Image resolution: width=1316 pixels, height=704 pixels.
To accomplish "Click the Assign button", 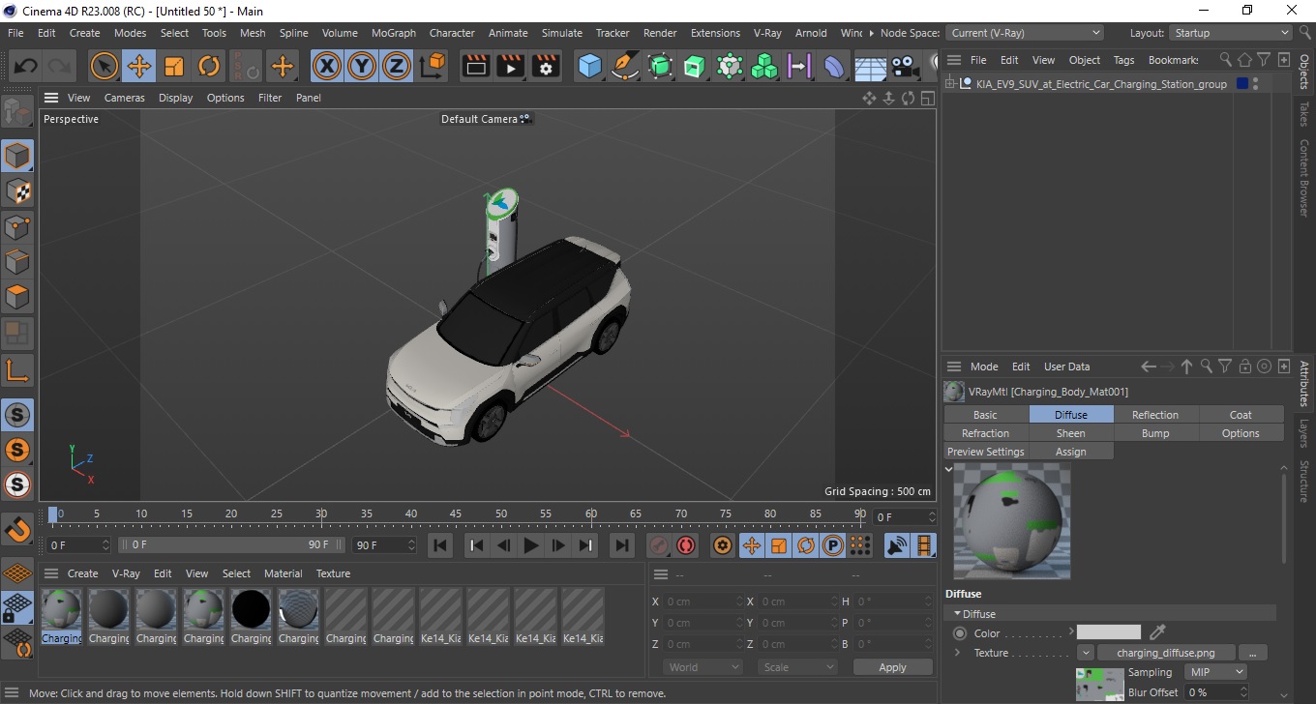I will [1070, 452].
